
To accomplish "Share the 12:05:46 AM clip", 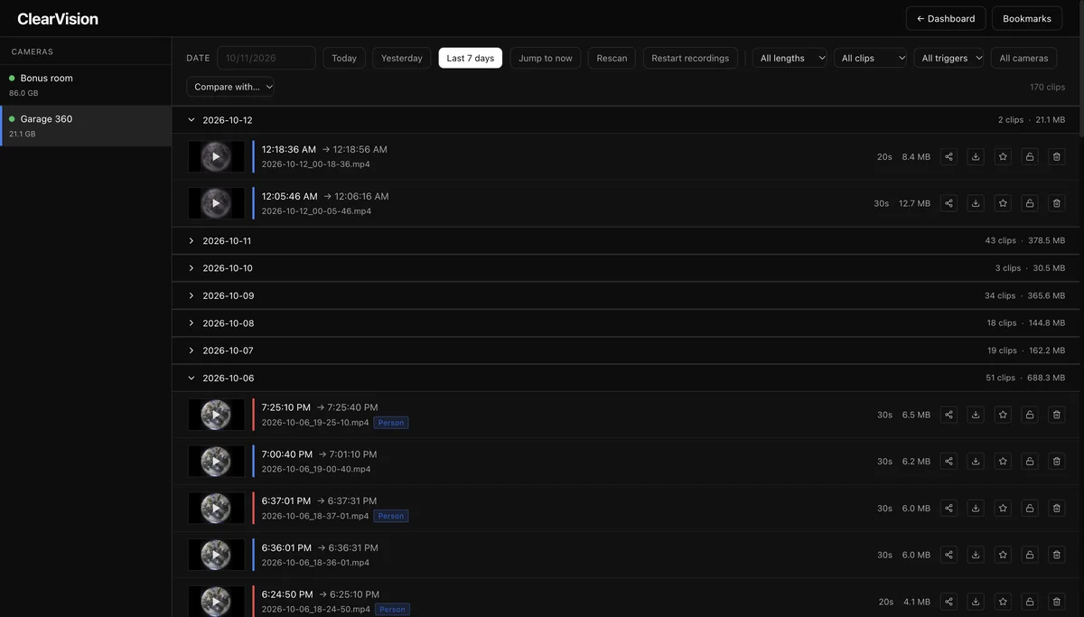I will coord(948,203).
